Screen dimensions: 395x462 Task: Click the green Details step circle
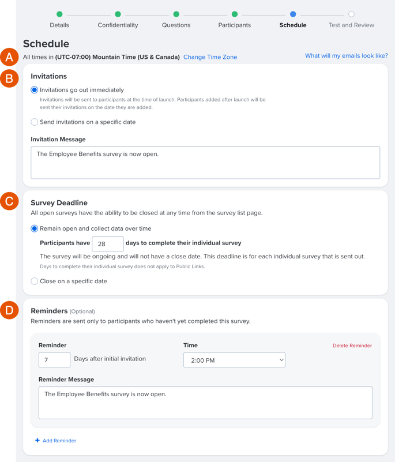59,14
